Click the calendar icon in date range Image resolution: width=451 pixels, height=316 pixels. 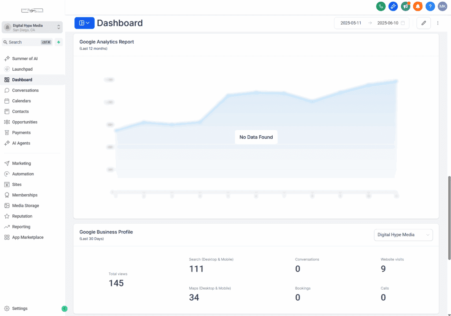tap(403, 23)
